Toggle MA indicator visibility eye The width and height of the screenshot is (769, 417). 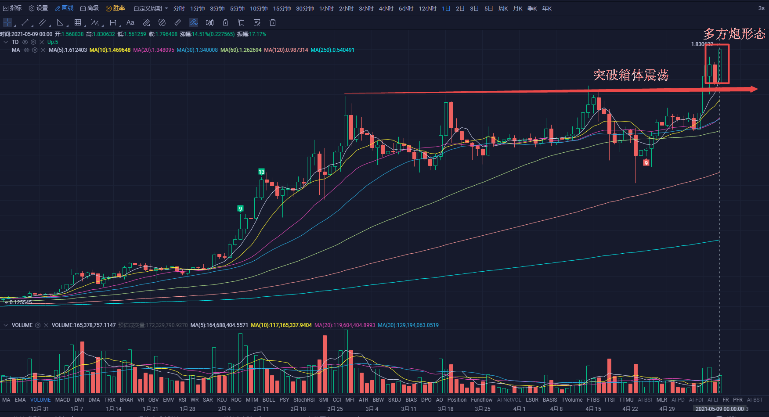pos(26,50)
